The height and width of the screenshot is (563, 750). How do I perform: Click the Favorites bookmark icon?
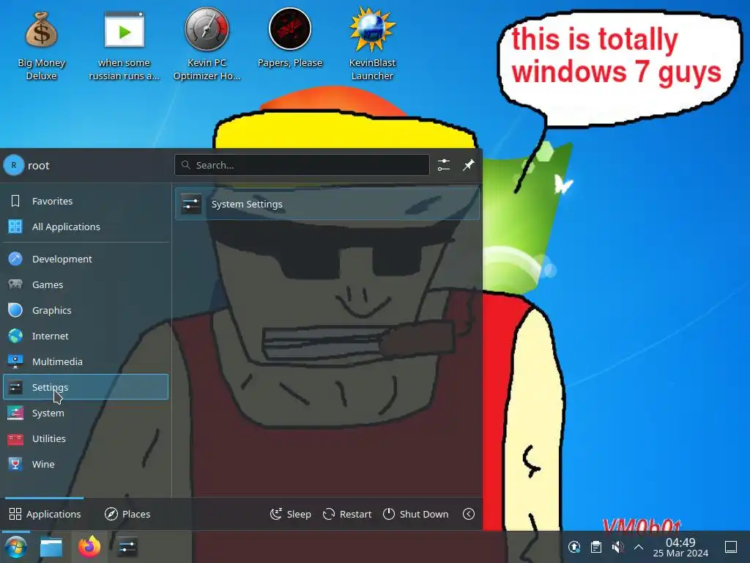15,201
